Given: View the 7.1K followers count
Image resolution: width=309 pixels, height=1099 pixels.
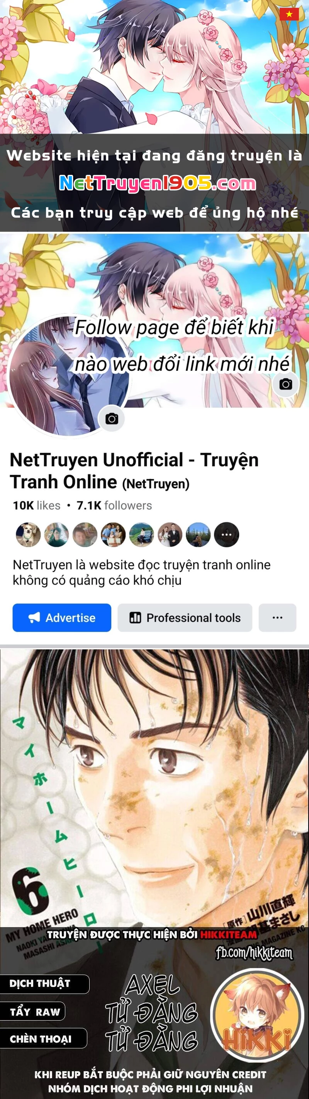Looking at the screenshot, I should (x=114, y=505).
